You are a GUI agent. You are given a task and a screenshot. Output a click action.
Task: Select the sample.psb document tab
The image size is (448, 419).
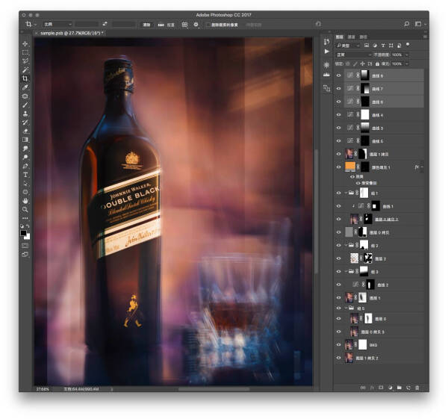point(69,33)
